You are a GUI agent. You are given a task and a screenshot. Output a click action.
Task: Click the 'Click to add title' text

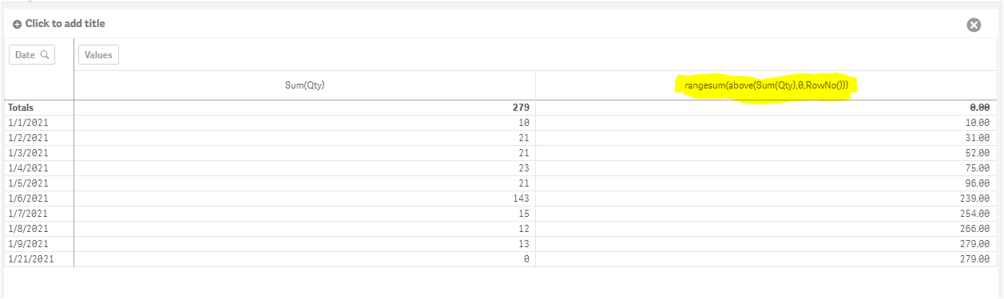click(65, 24)
